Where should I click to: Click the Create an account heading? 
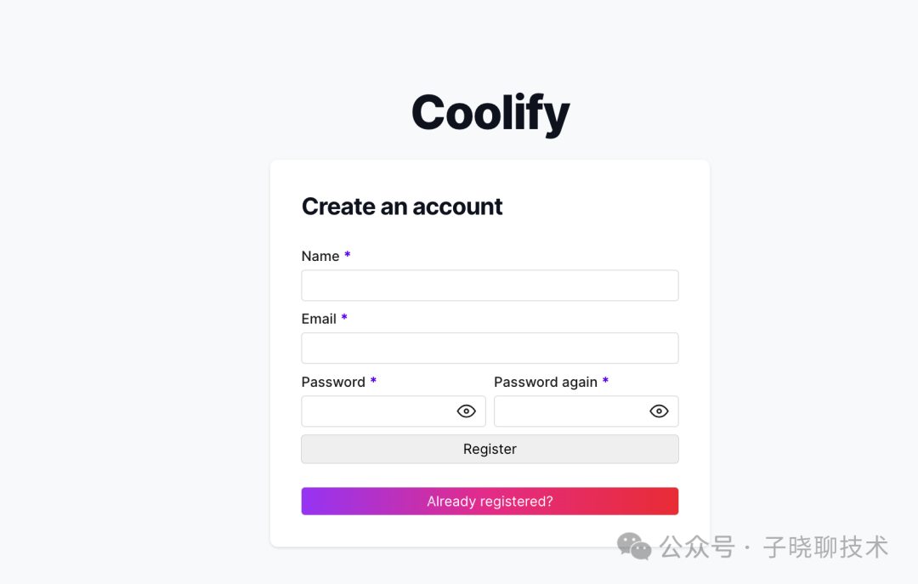click(x=402, y=206)
